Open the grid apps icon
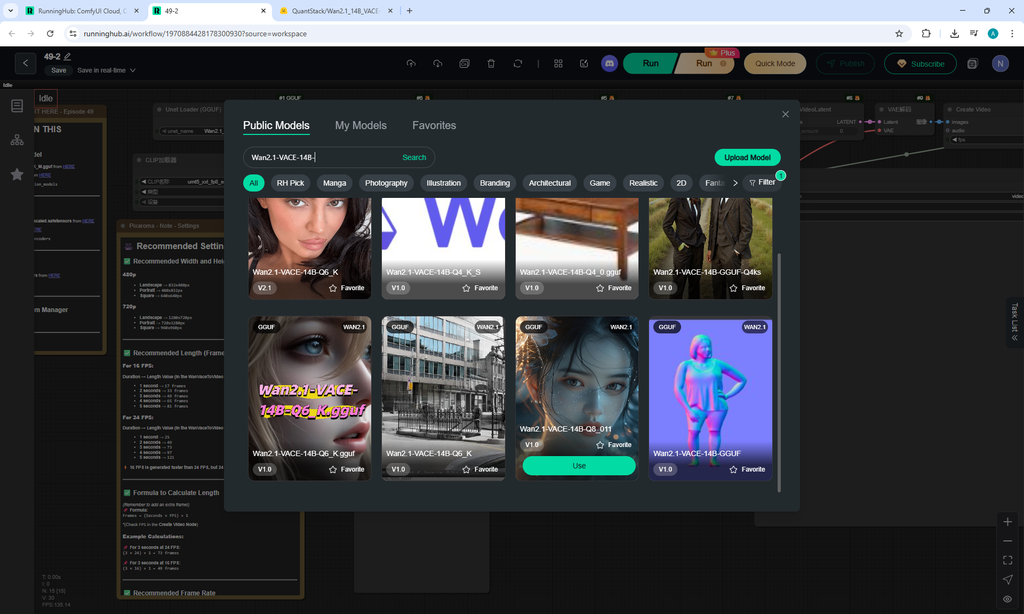 558,63
